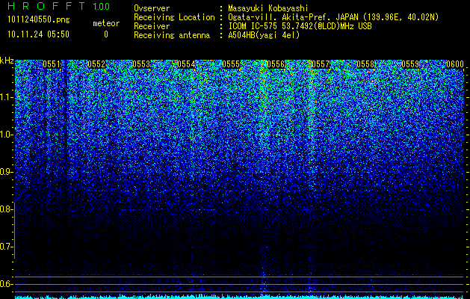Click the Receiving antenna label

click(172, 35)
